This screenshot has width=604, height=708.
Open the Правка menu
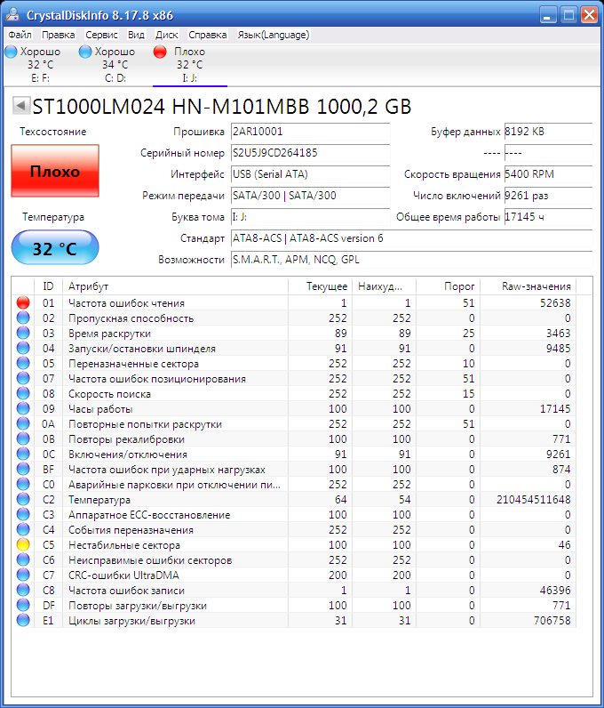pos(59,35)
